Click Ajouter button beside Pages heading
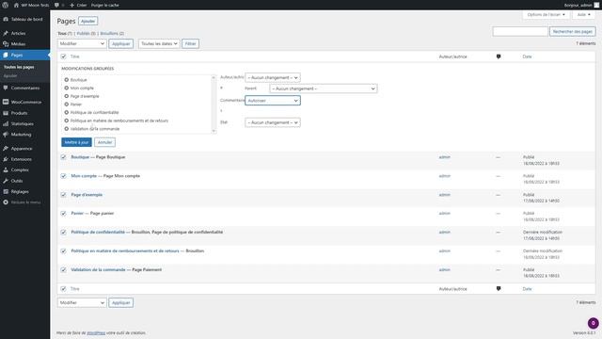 click(x=87, y=21)
